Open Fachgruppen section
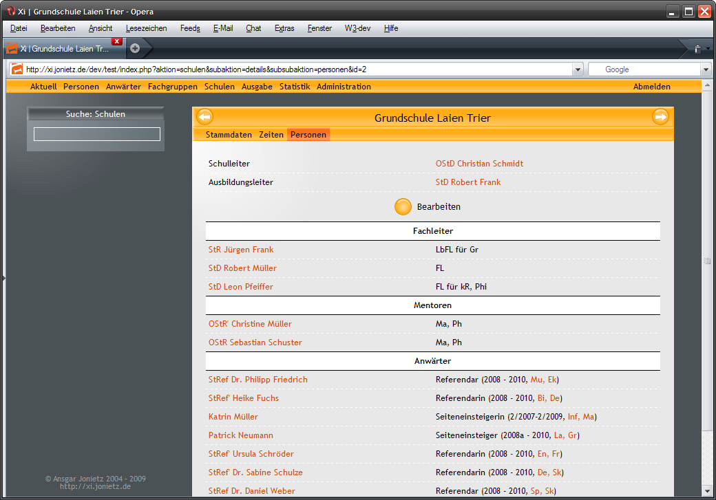Screen dimensions: 716x500 [x=173, y=87]
